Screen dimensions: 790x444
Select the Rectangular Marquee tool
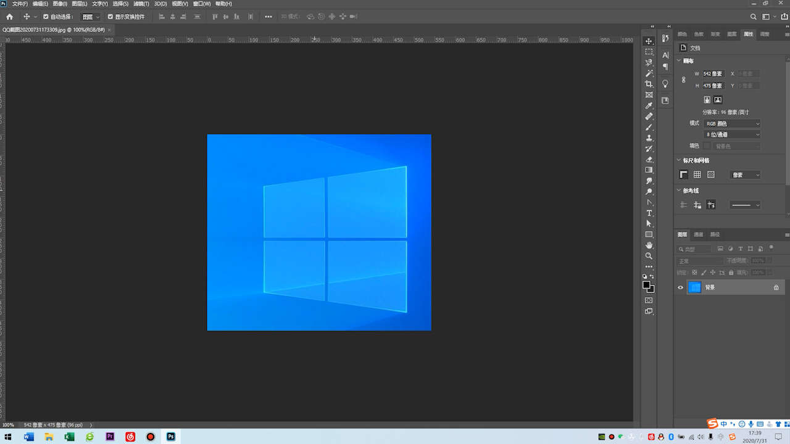649,52
